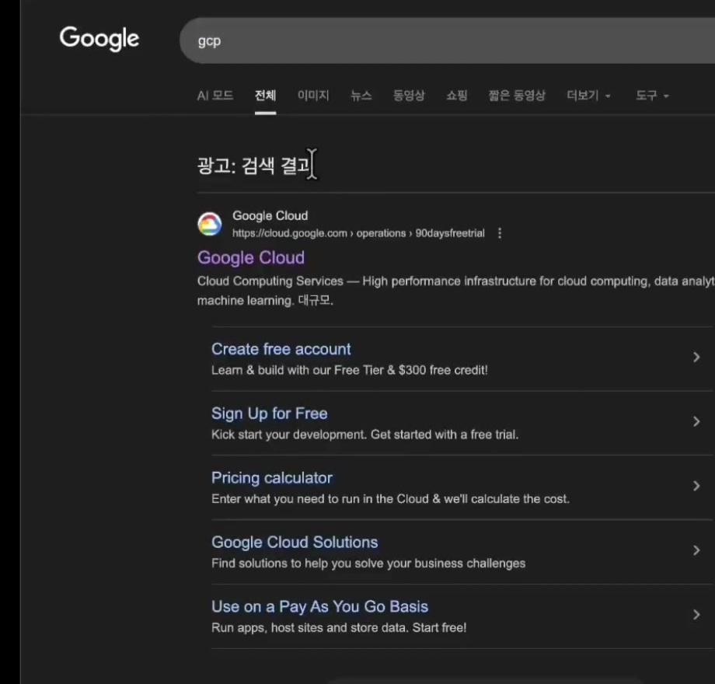Expand the chevron beside Sign Up for Free

click(x=696, y=422)
